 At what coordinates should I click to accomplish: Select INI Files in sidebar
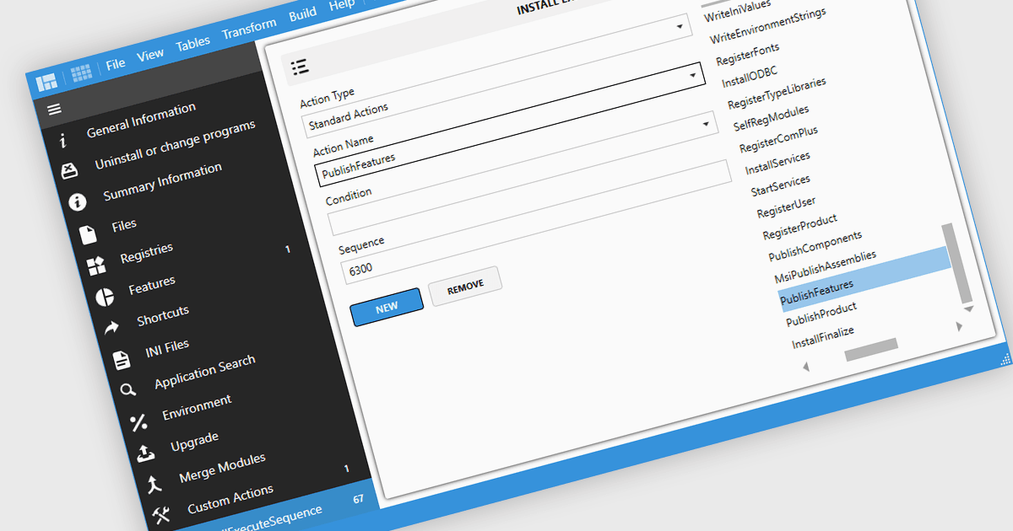point(167,348)
